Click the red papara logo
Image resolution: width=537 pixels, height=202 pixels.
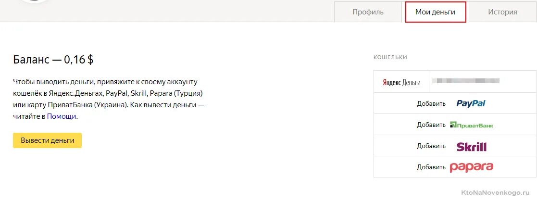click(471, 167)
